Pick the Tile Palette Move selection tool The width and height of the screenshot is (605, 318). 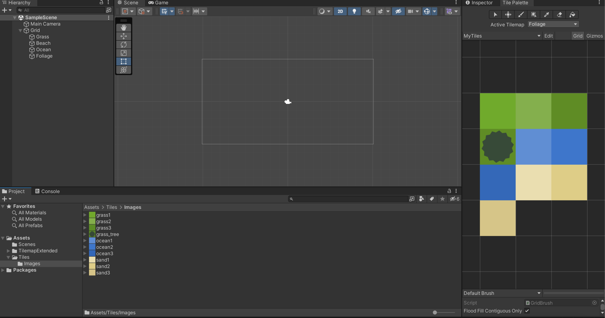pos(508,14)
